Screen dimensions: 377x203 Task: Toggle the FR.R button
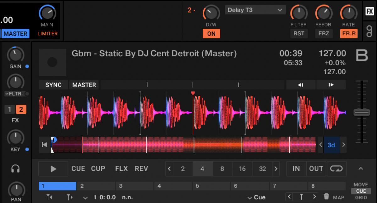349,34
